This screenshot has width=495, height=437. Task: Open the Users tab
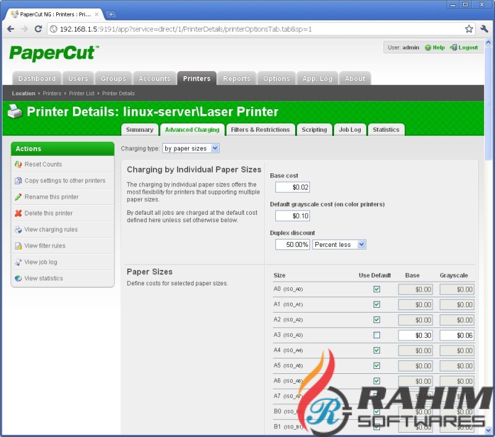(x=78, y=79)
